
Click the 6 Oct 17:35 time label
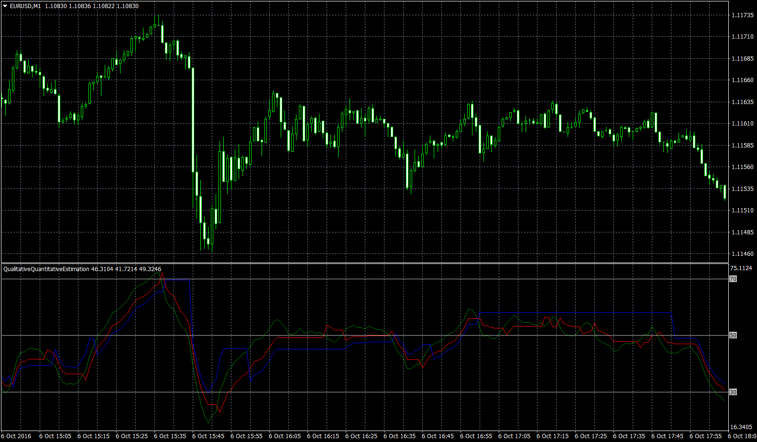click(629, 436)
